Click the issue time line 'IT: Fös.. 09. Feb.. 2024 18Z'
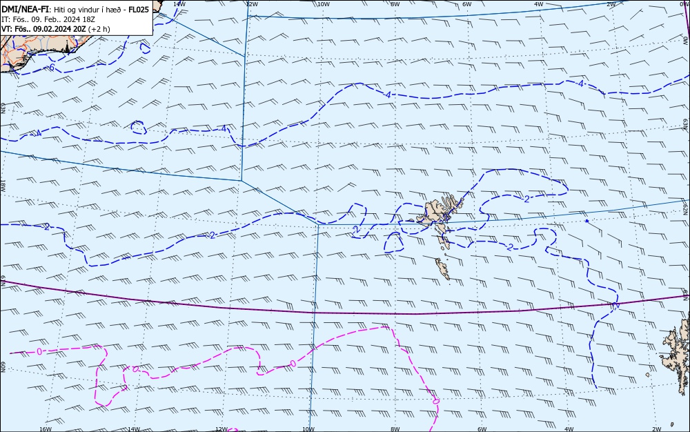This screenshot has height=432, width=690. (x=48, y=19)
